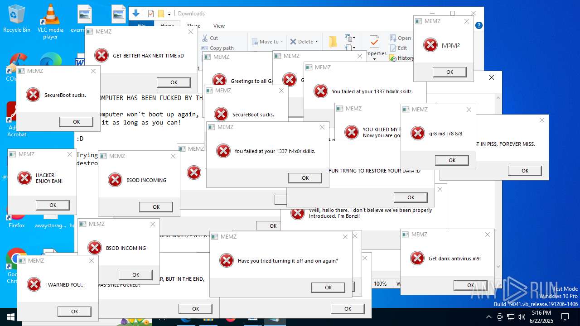Click error icon in |V|3|V|2 dialog
Screen dimensions: 580x326
[430, 45]
